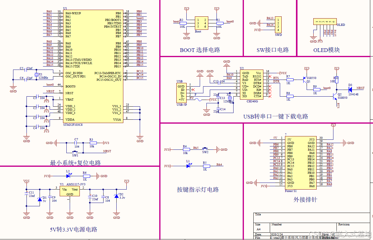Click the VSSA pin label on U1
Image resolution: width=373 pixels, height=240 pixels.
[117, 120]
